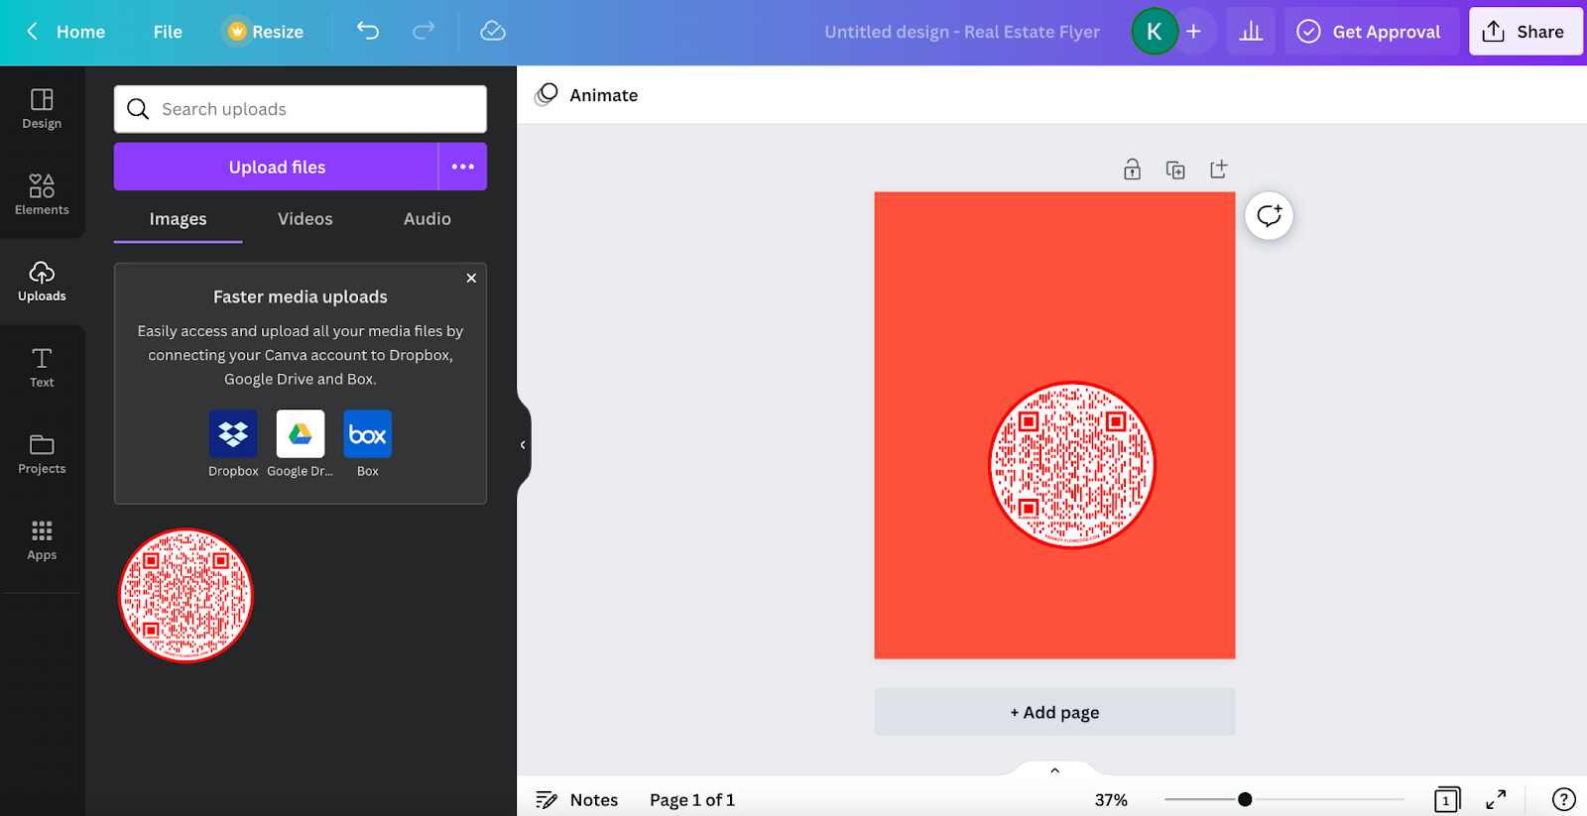The image size is (1587, 816).
Task: Redo the last undone action
Action: (424, 32)
